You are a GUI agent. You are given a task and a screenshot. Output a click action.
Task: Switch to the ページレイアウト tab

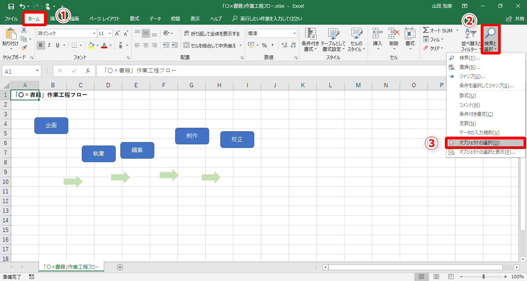[105, 19]
